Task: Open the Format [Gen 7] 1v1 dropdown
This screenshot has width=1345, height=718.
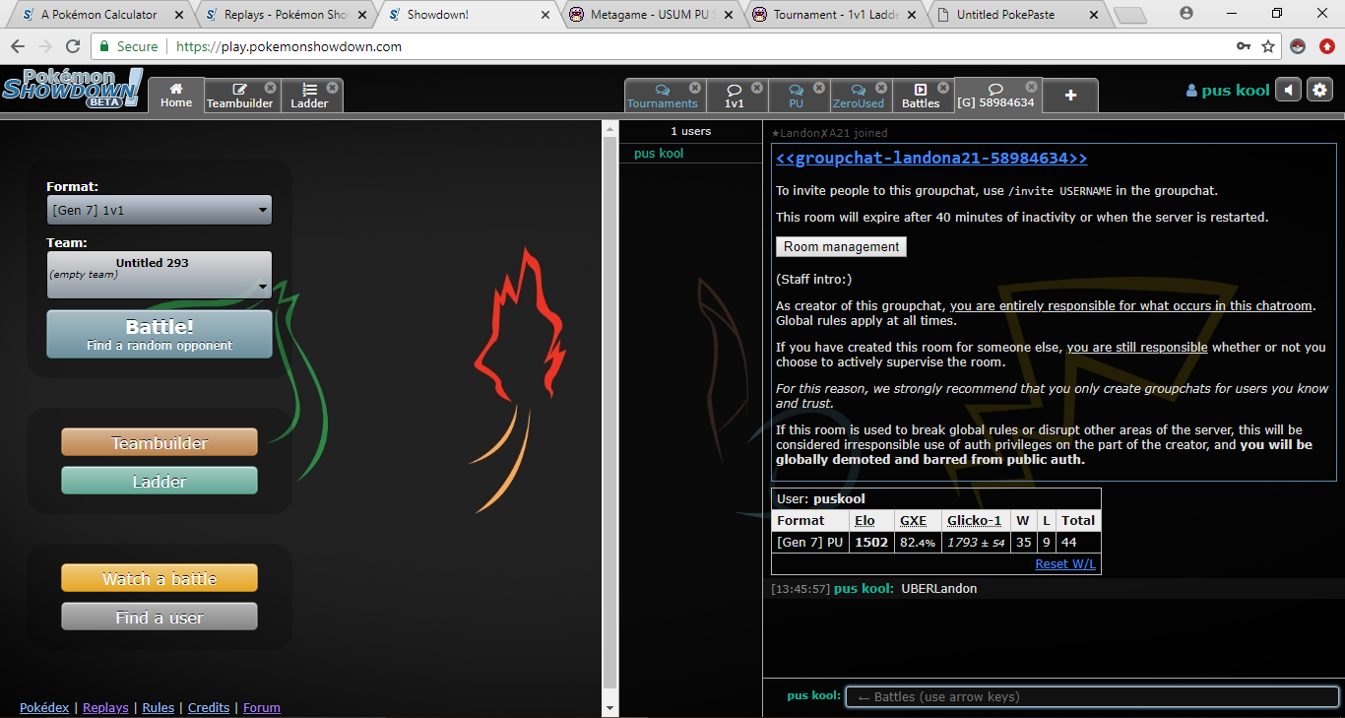Action: pyautogui.click(x=160, y=210)
